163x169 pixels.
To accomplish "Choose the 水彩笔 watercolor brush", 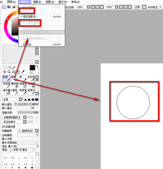I will pyautogui.click(x=31, y=78).
